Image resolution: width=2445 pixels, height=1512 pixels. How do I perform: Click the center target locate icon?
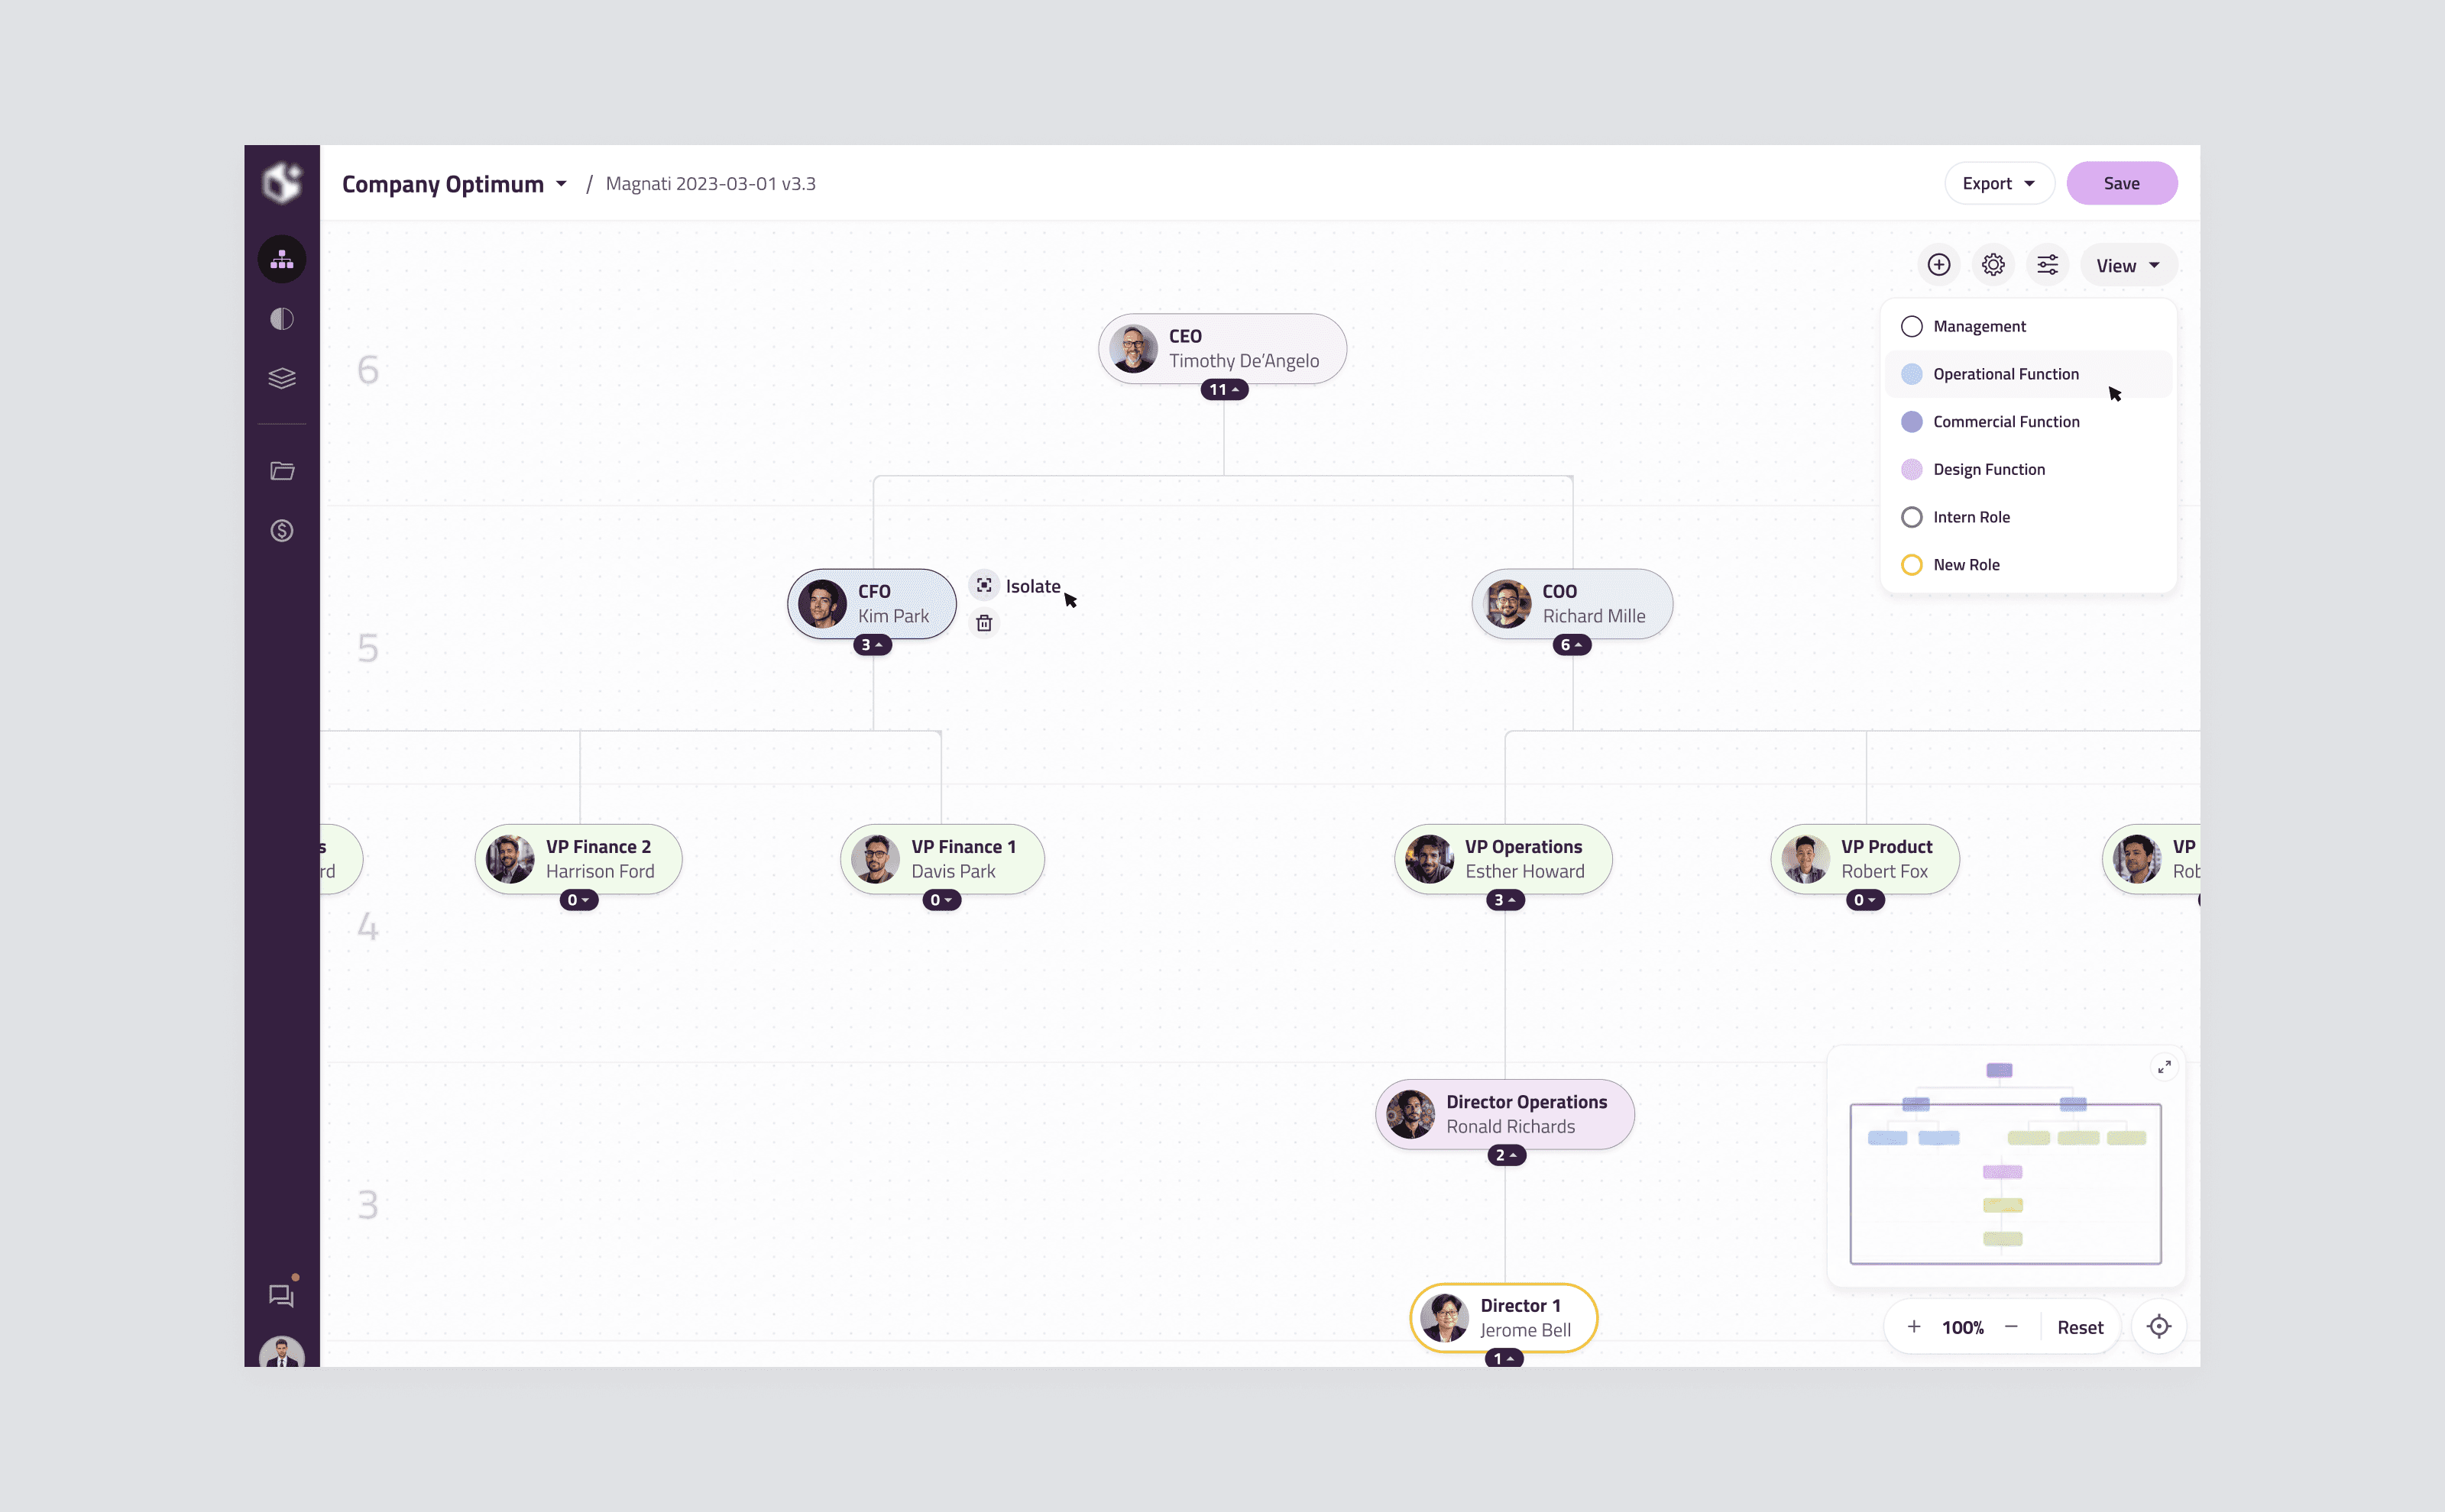pos(2159,1327)
